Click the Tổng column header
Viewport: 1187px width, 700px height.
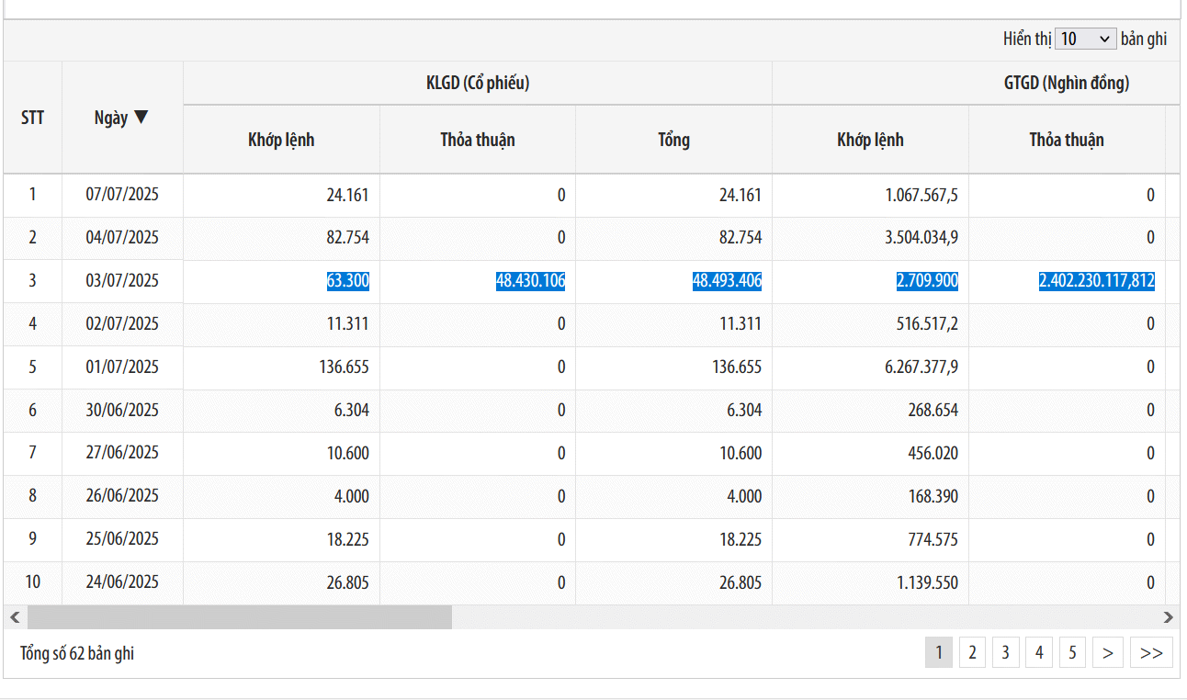[673, 140]
